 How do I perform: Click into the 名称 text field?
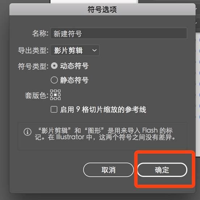(x=119, y=33)
